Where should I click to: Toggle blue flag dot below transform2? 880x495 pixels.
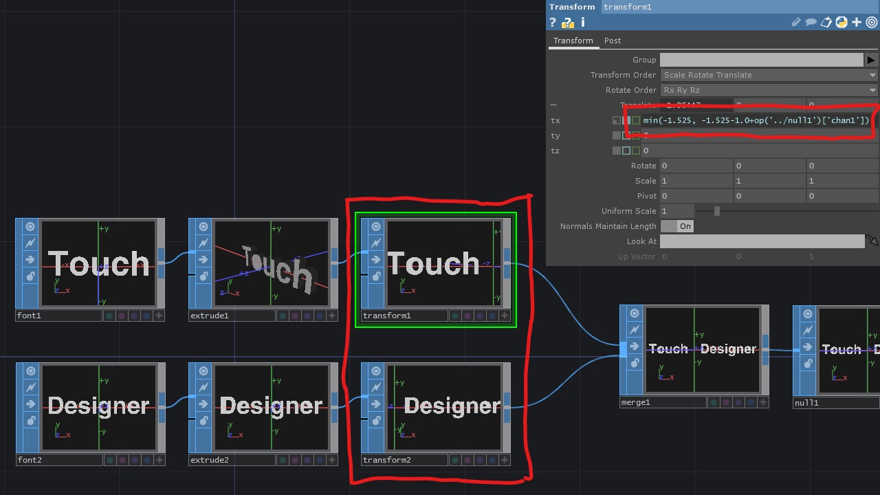pyautogui.click(x=492, y=460)
